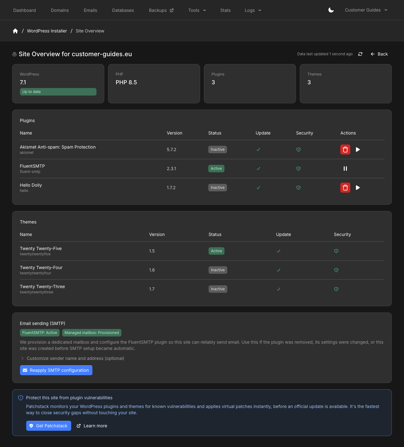Open the Tools dropdown menu
This screenshot has width=404, height=447.
[x=197, y=10]
